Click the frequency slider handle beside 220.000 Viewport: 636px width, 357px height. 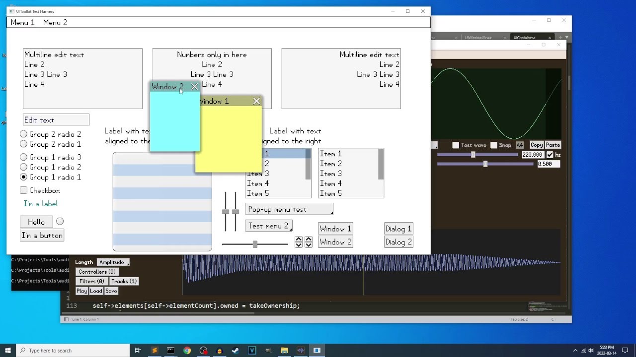(473, 155)
